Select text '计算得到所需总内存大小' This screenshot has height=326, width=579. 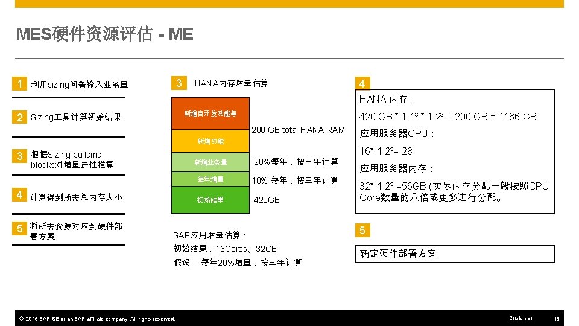pyautogui.click(x=76, y=197)
